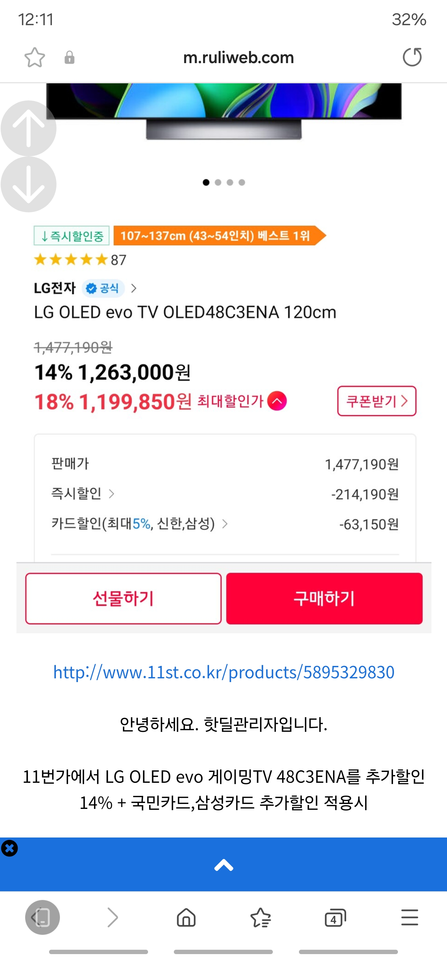Screen dimensions: 447x960
Task: Collapse the 최대할인가 price details
Action: [277, 401]
